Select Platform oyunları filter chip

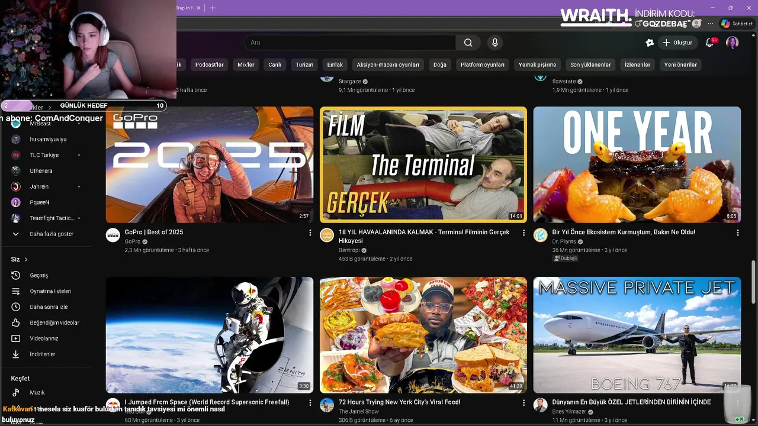pyautogui.click(x=483, y=64)
